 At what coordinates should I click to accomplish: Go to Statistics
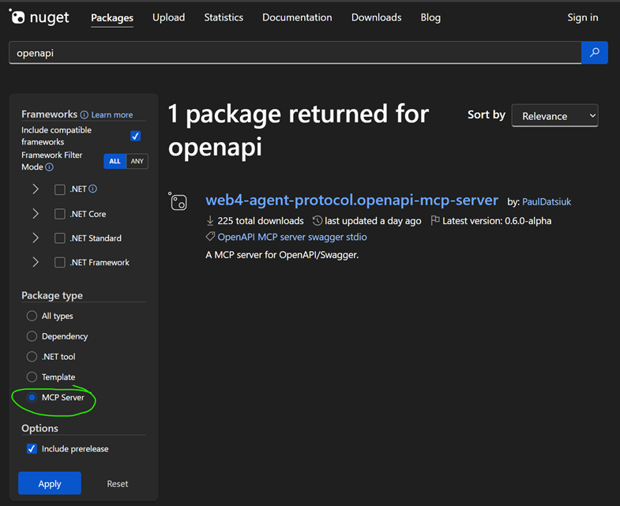[224, 17]
